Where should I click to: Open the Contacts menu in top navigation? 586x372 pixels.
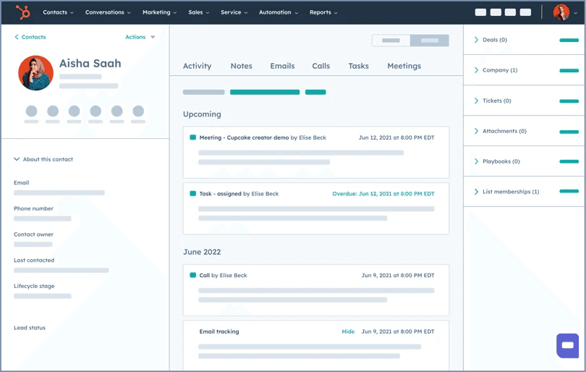click(58, 12)
